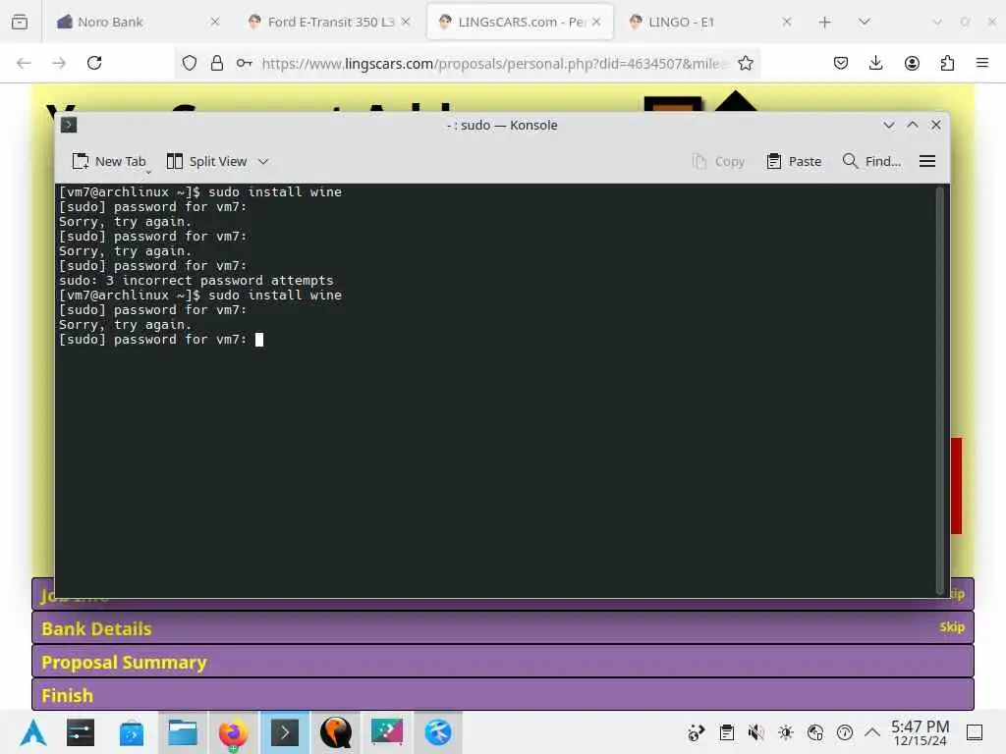Screen dimensions: 1006x754
Task: Open a New Tab in Konsole
Action: (x=108, y=162)
